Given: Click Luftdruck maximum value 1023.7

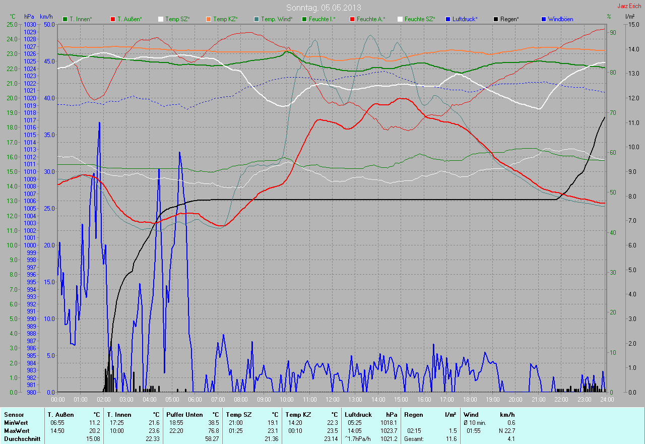Looking at the screenshot, I should point(389,431).
